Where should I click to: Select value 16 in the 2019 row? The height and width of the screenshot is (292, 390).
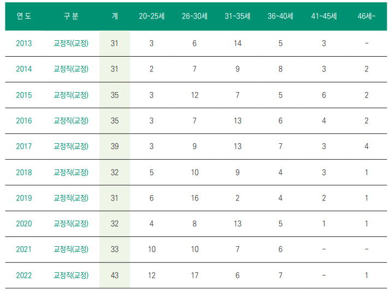click(195, 198)
